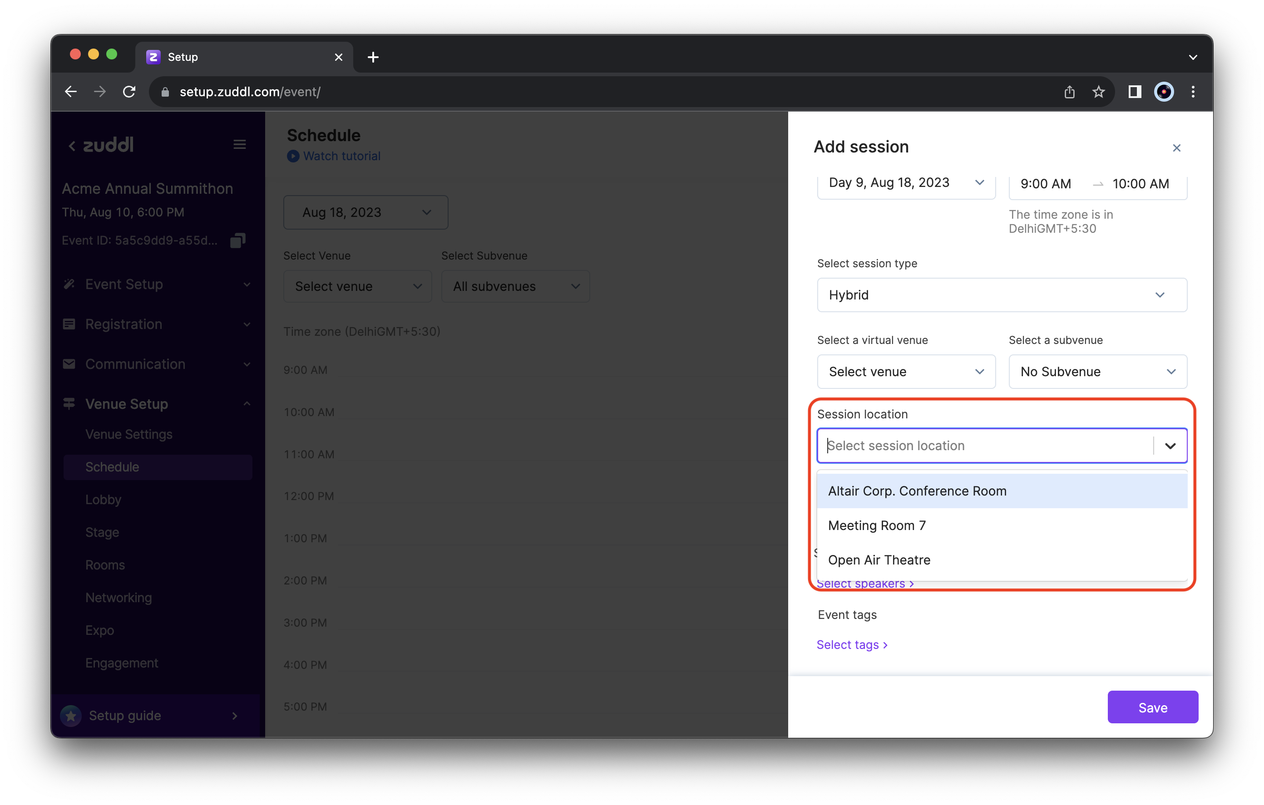Open Select a virtual venue dropdown
The height and width of the screenshot is (805, 1264).
905,372
